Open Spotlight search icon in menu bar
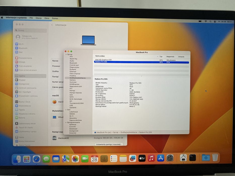 point(210,22)
